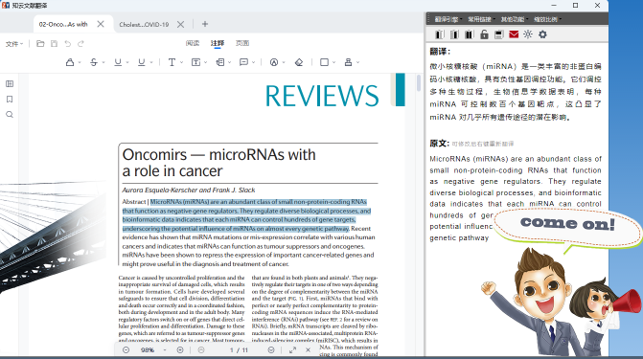
Task: Switch to the 阅读 tab
Action: tap(193, 43)
